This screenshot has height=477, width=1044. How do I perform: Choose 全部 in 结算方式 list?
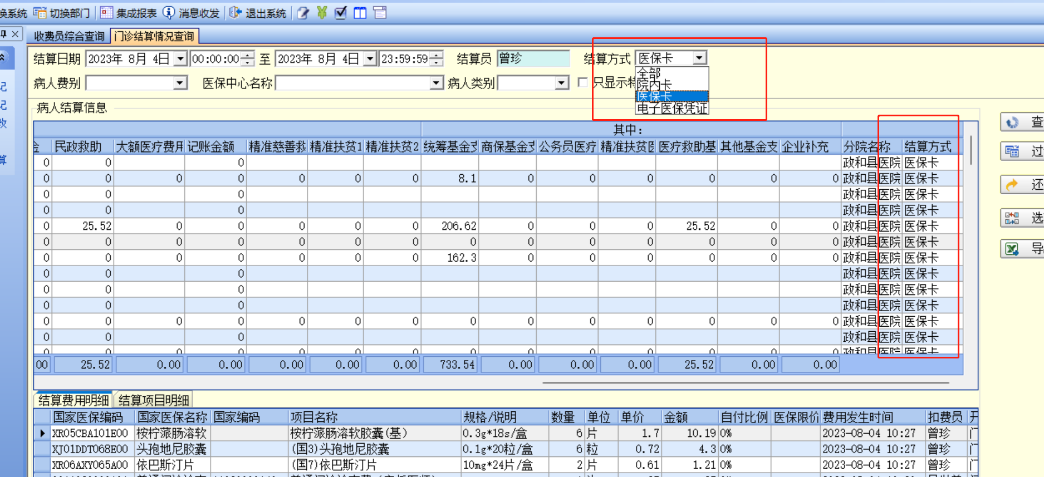(672, 73)
